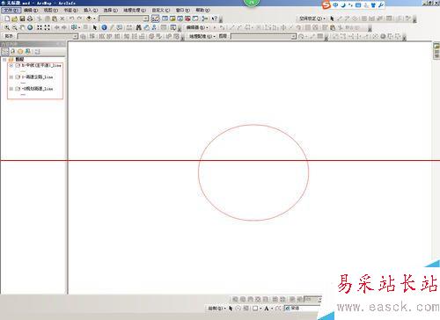Select the Identify tool

104,27
